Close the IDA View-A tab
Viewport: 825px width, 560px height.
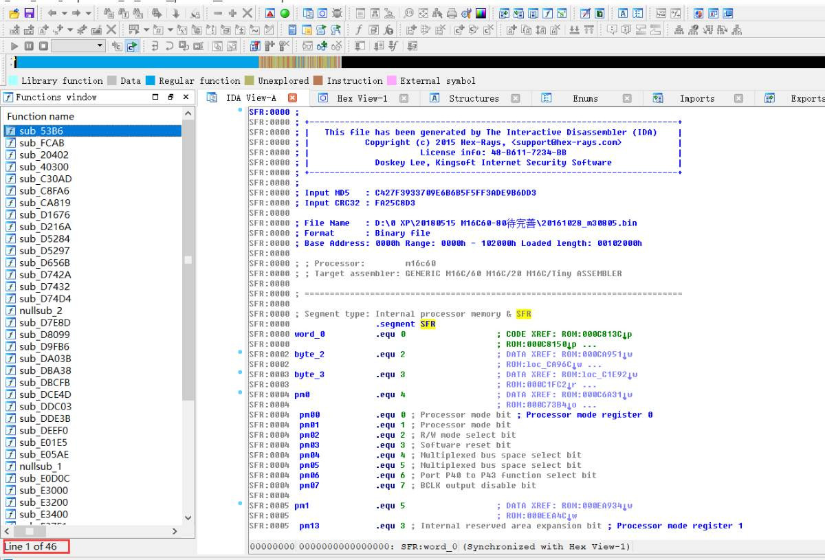click(x=292, y=98)
